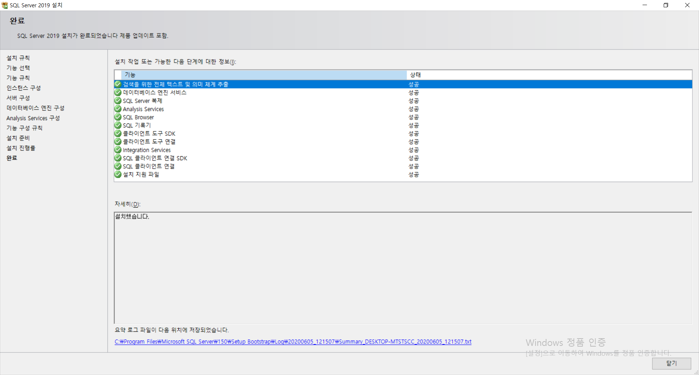This screenshot has width=699, height=375.
Task: Restore down the setup window
Action: point(666,5)
